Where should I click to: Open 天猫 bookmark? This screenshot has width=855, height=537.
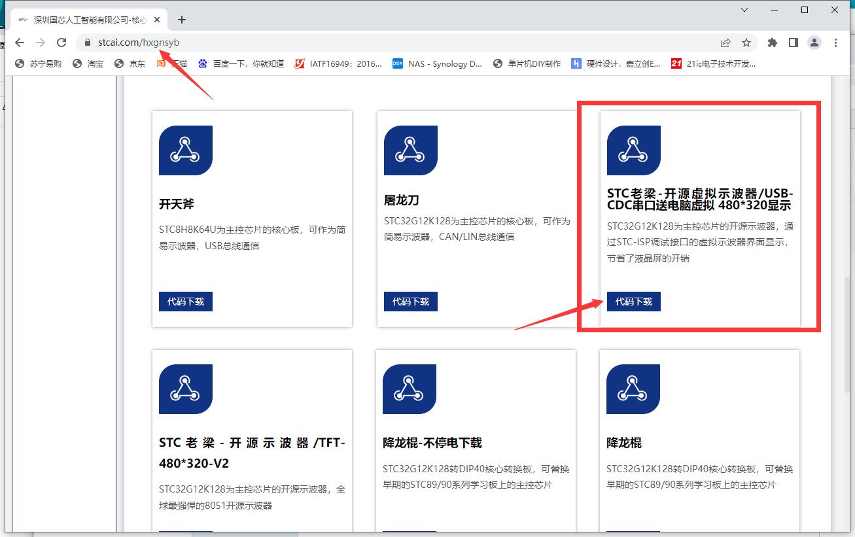(x=172, y=63)
